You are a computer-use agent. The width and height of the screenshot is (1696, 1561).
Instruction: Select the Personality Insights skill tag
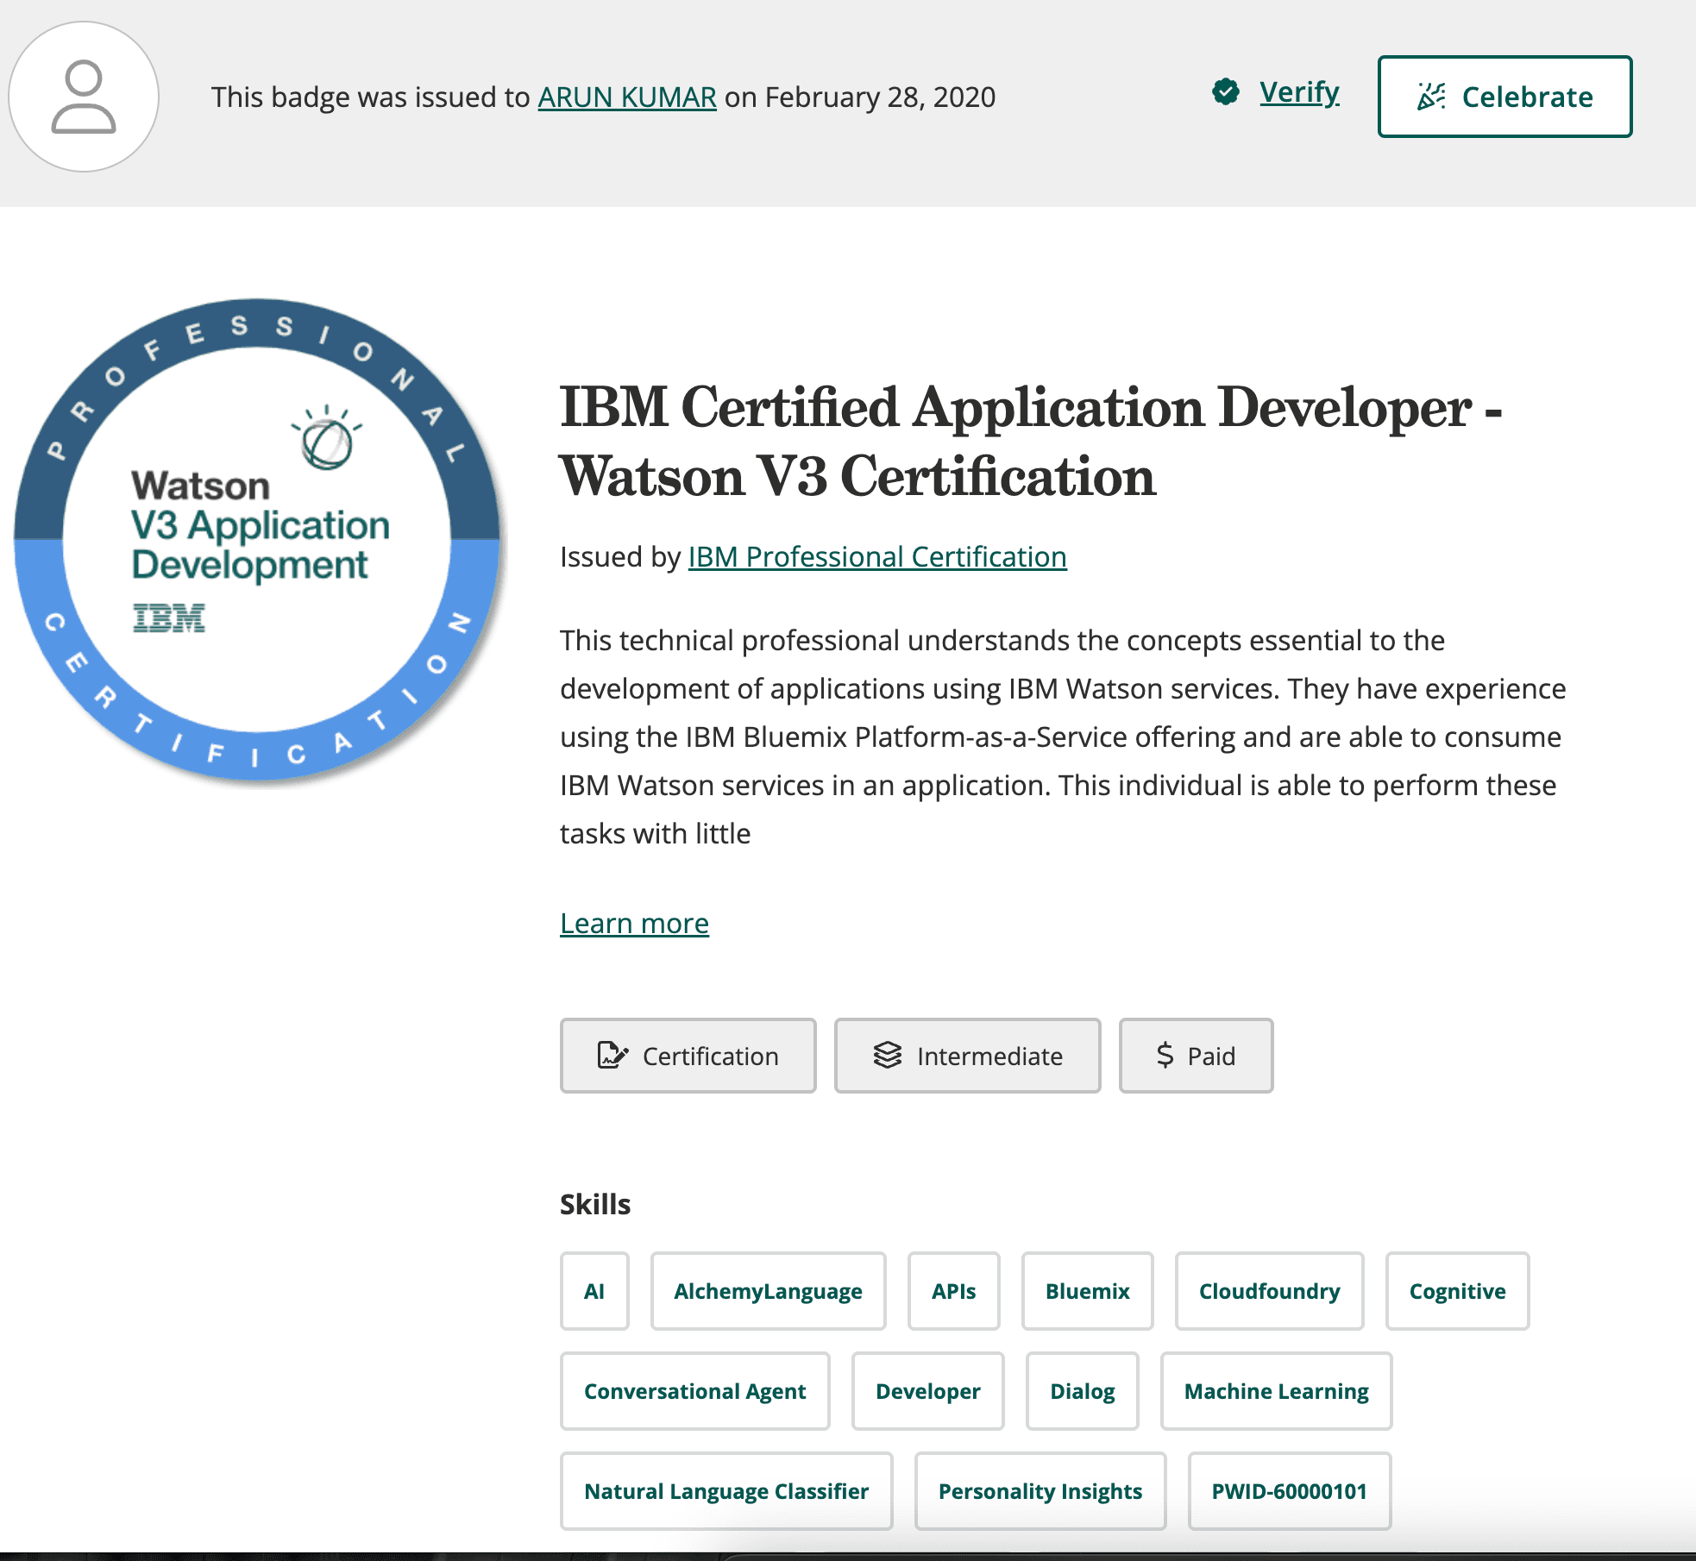(x=1040, y=1491)
